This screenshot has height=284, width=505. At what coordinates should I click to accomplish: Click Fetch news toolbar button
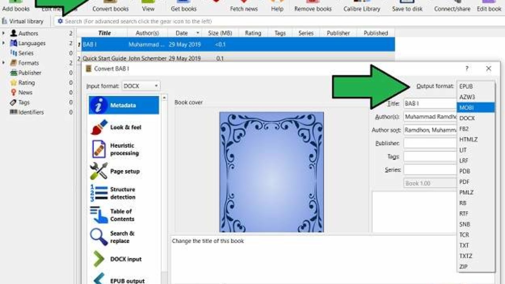pos(244,6)
